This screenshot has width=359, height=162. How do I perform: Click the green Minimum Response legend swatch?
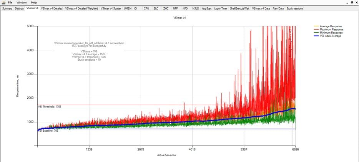[x=316, y=33]
